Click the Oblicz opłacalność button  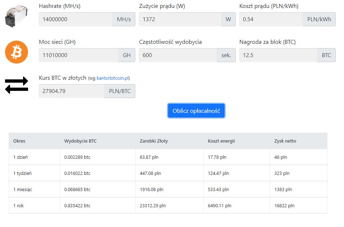pyautogui.click(x=196, y=111)
